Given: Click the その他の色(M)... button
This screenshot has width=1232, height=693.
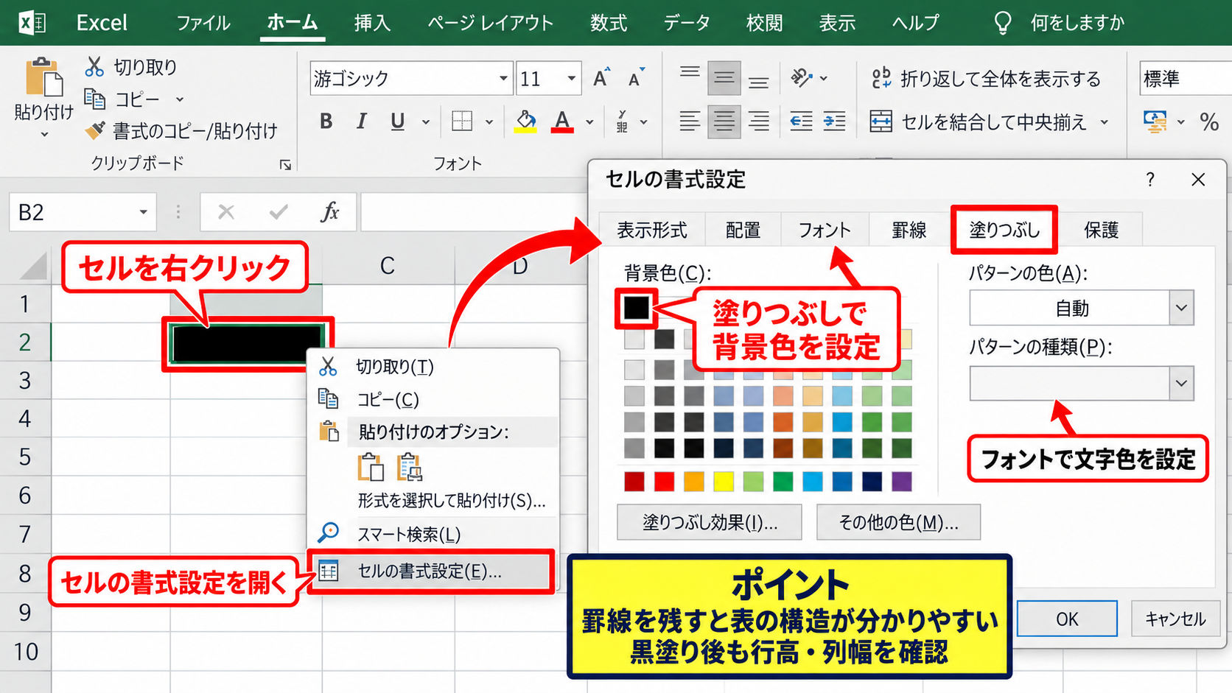Looking at the screenshot, I should (898, 522).
